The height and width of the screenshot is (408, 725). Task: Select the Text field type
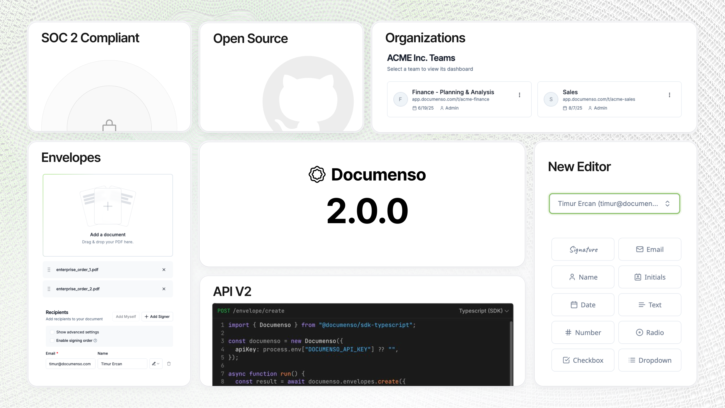(649, 305)
